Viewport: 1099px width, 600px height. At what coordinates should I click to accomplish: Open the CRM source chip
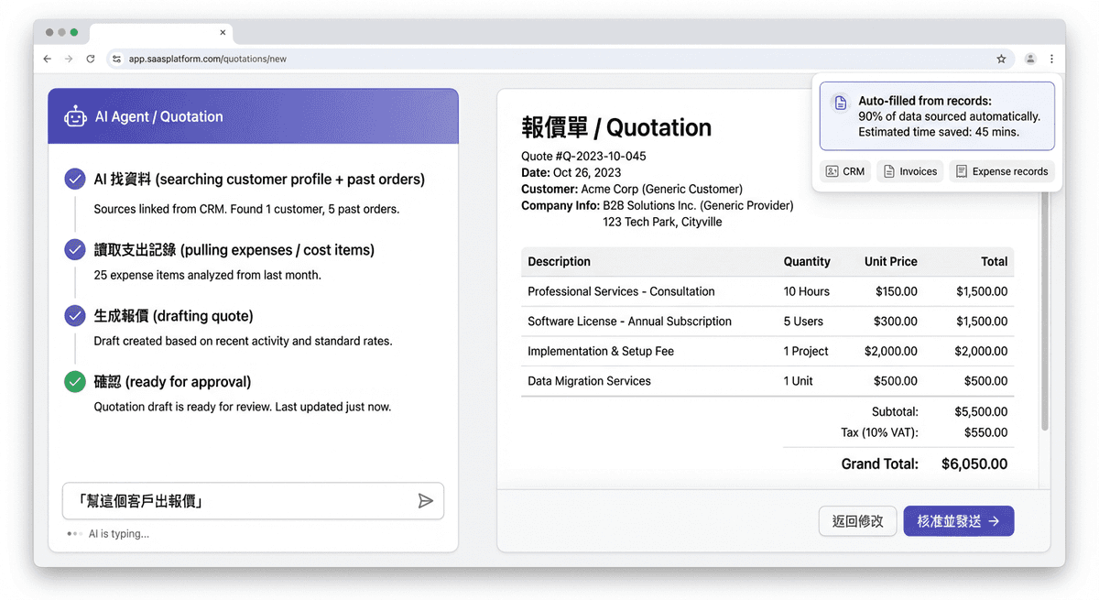844,171
